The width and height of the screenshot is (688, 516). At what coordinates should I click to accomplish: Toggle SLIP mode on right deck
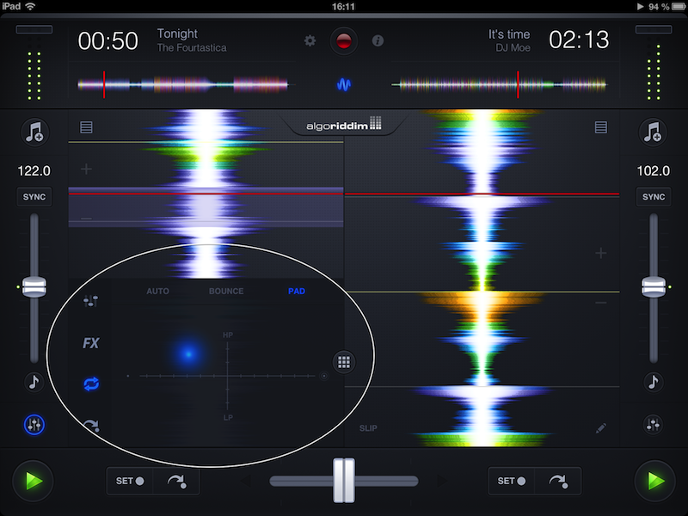click(368, 428)
